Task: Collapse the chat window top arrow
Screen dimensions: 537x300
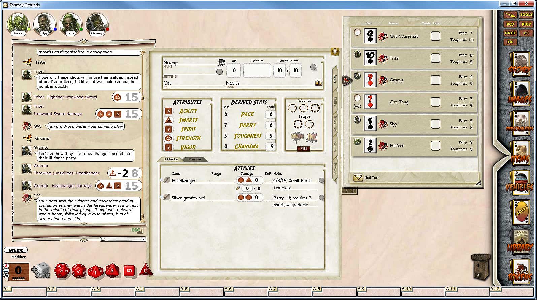Action: pos(83,41)
